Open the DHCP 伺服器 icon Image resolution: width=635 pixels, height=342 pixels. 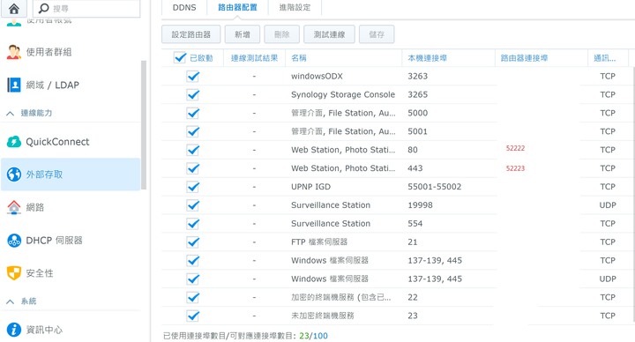[x=14, y=241]
